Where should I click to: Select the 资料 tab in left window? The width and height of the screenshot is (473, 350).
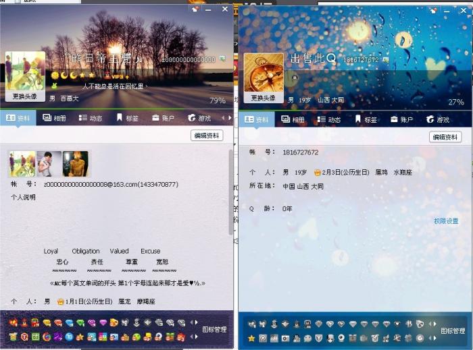[18, 118]
